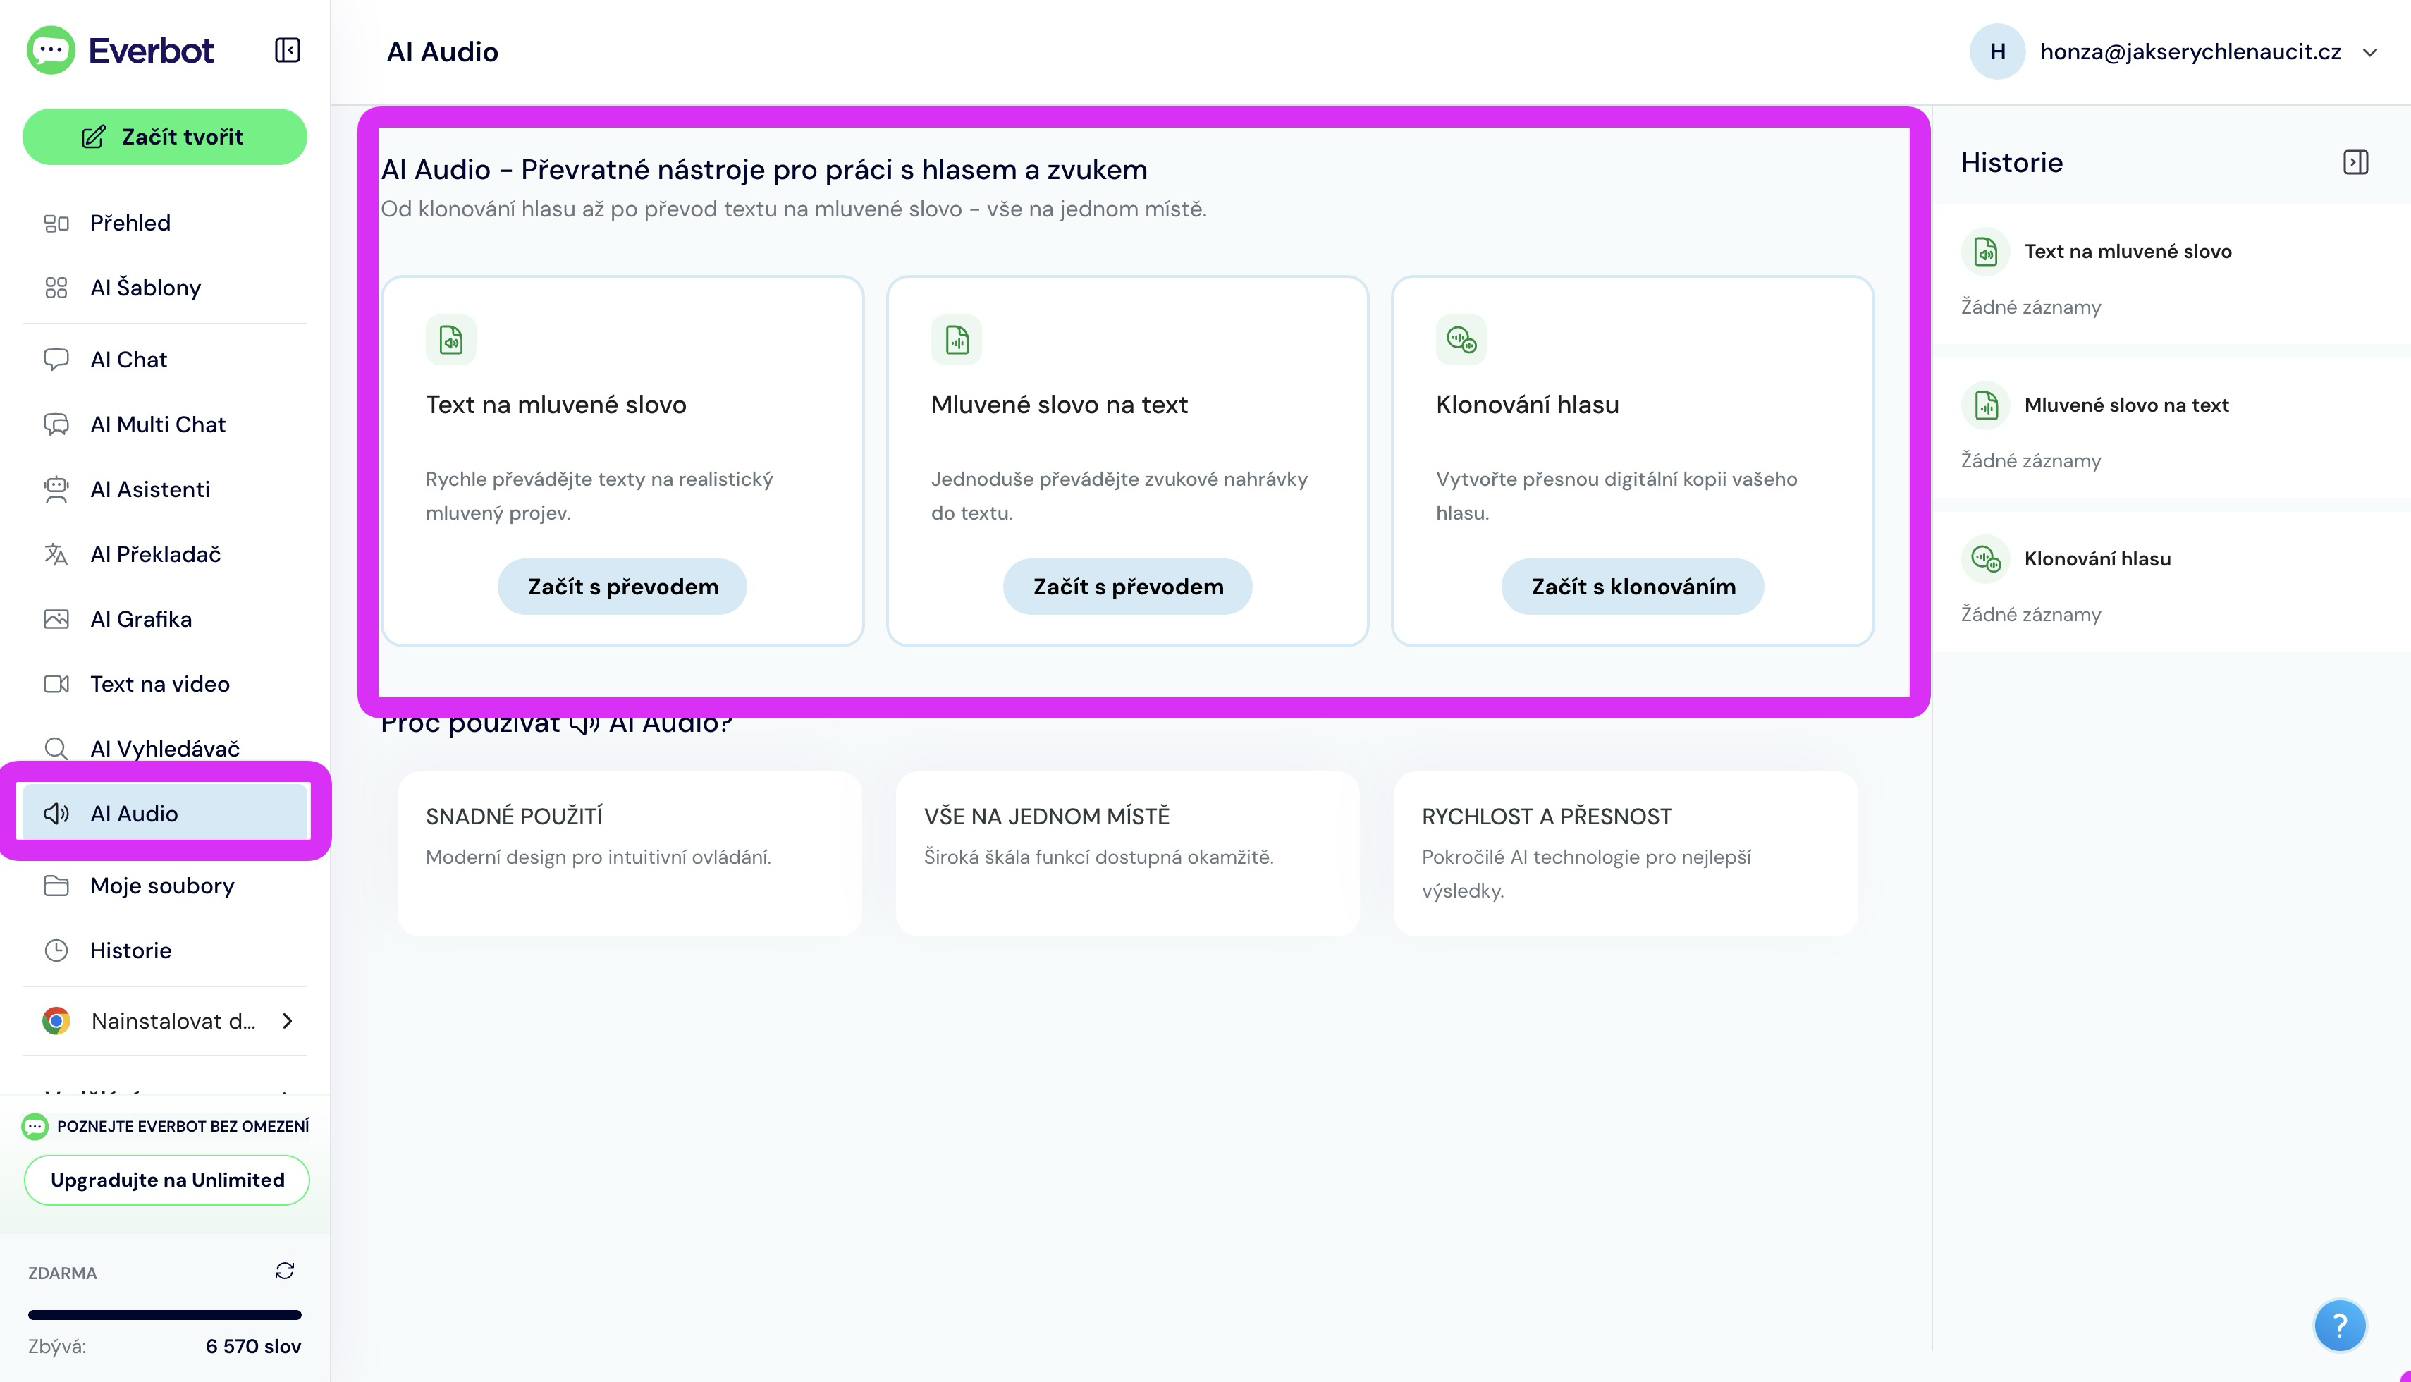
Task: Open Přehled in the sidebar
Action: 165,223
